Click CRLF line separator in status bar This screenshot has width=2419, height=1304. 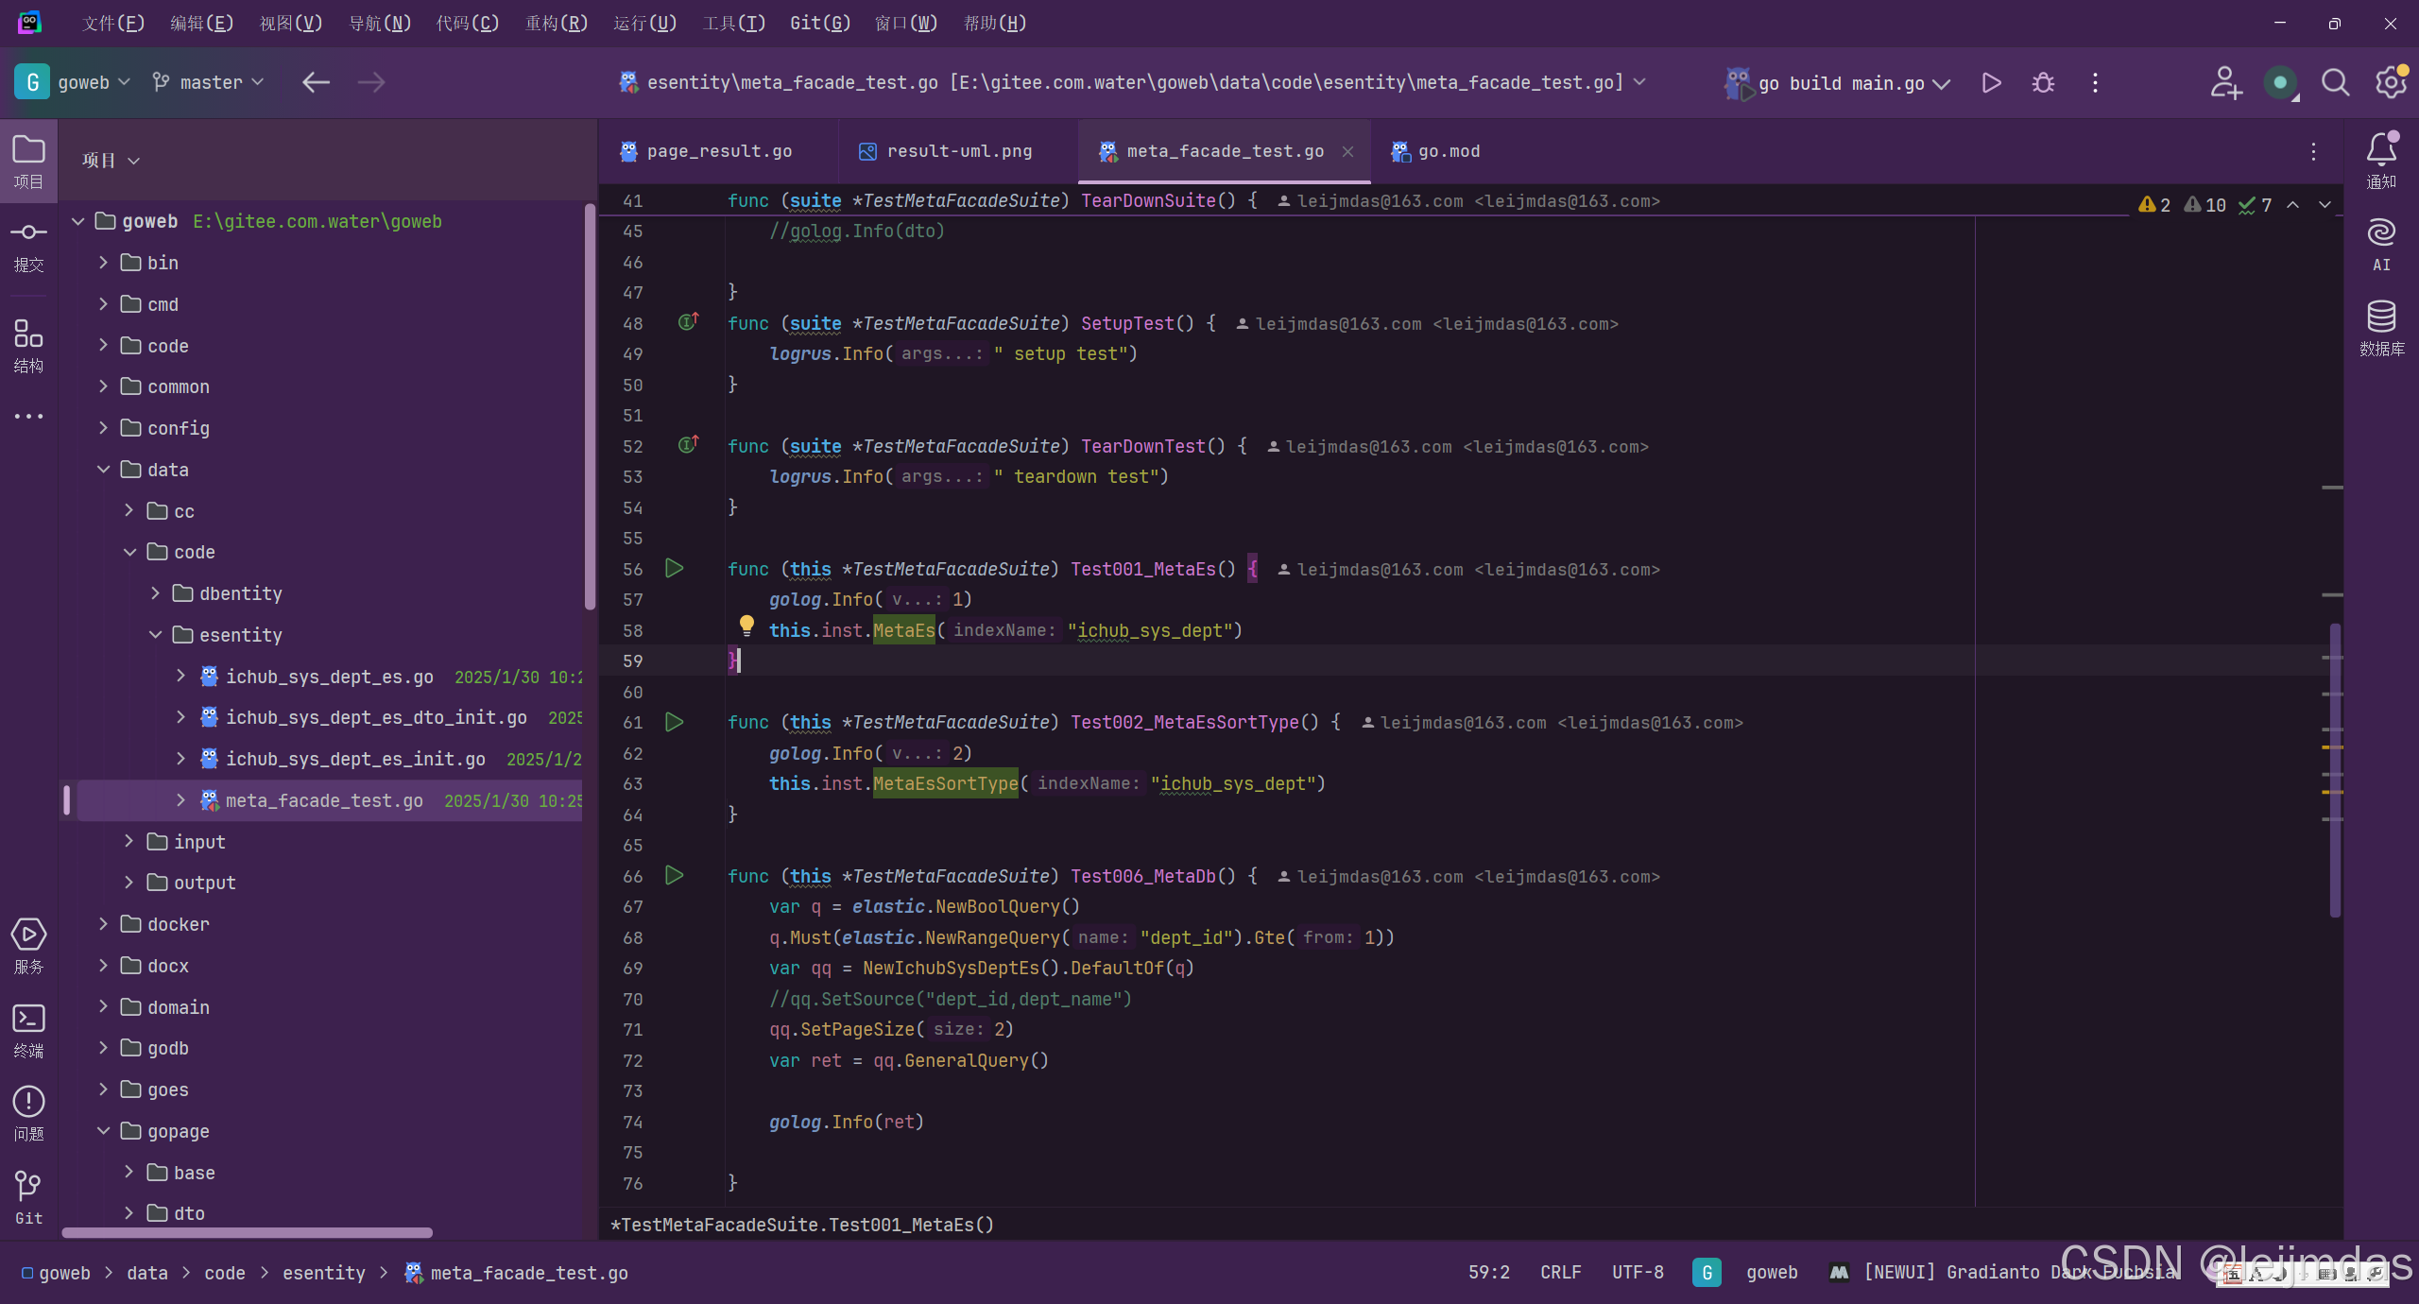pyautogui.click(x=1560, y=1273)
